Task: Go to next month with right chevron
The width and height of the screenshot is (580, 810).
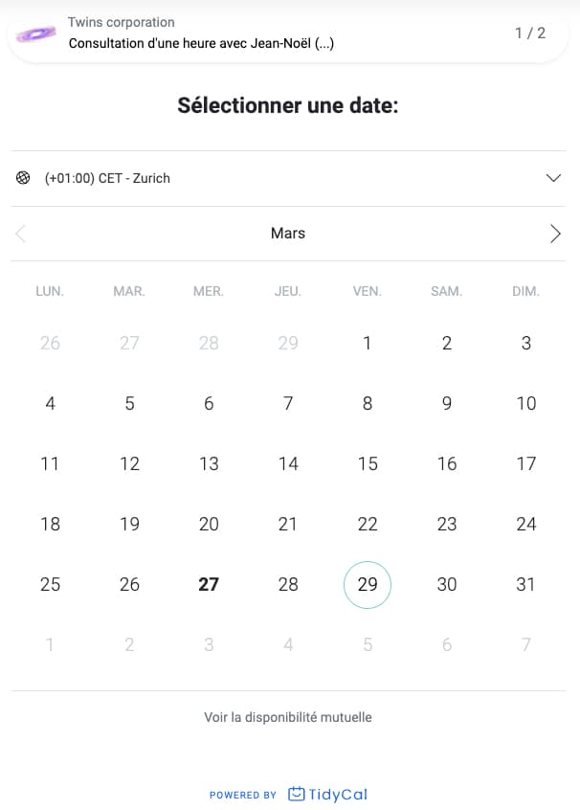Action: coord(555,234)
